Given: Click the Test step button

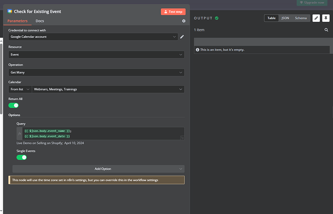Looking at the screenshot, I should click(x=173, y=12).
